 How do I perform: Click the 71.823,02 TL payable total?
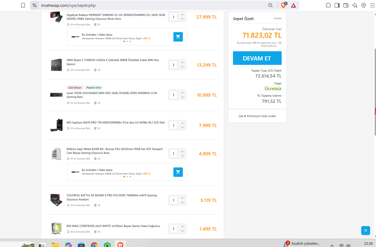[x=262, y=35]
